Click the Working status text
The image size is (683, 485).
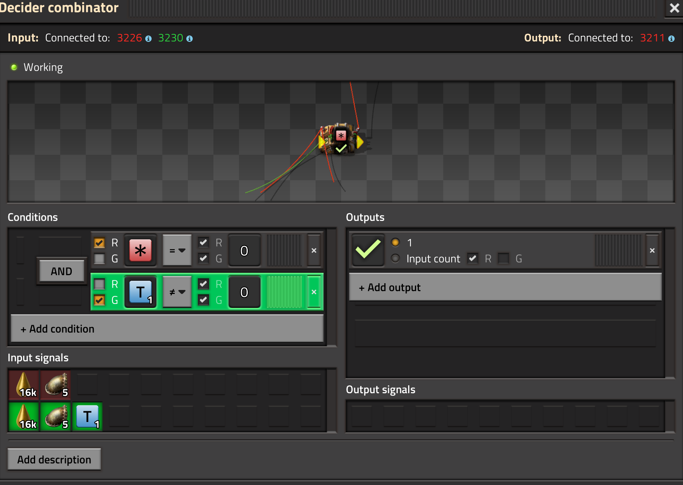[x=43, y=67]
